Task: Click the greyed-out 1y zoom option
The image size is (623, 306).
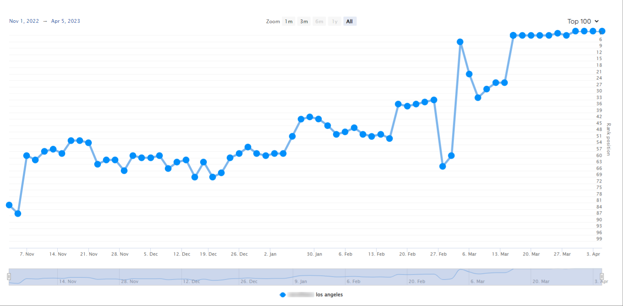Action: pyautogui.click(x=334, y=22)
